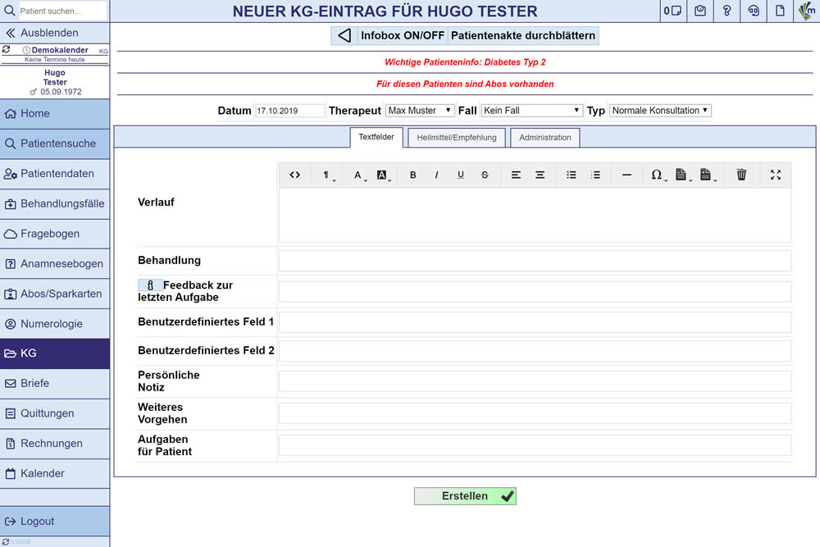Open the Therapeut dropdown
The height and width of the screenshot is (547, 820).
420,111
